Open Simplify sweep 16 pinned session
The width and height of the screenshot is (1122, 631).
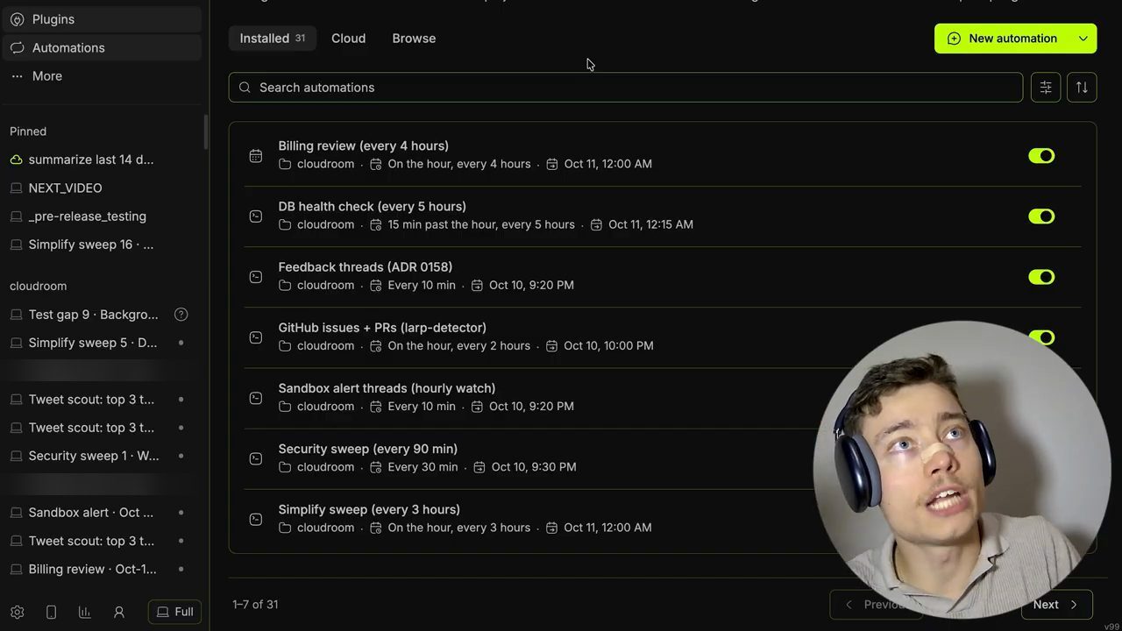[x=103, y=245]
